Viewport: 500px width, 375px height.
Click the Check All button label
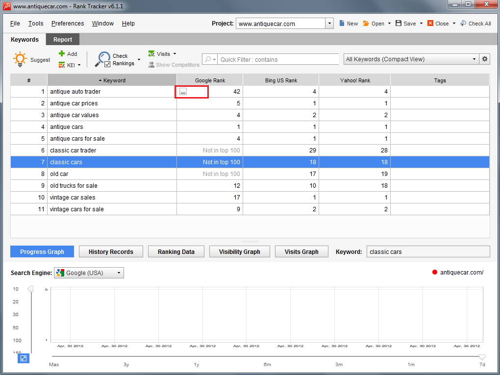479,23
